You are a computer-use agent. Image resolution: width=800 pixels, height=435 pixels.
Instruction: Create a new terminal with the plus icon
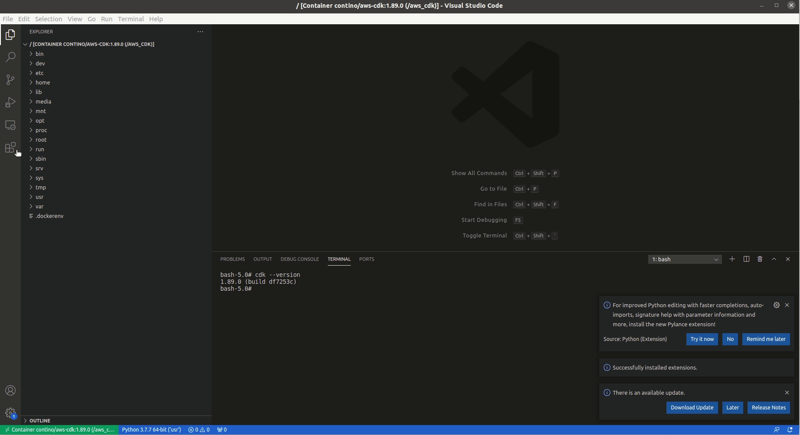[x=732, y=259]
